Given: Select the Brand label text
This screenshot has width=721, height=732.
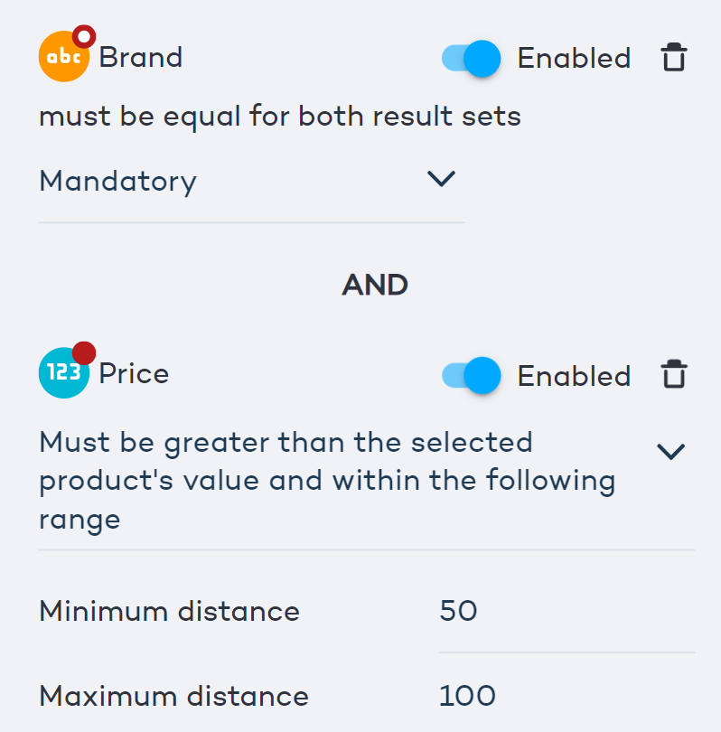Looking at the screenshot, I should point(143,57).
